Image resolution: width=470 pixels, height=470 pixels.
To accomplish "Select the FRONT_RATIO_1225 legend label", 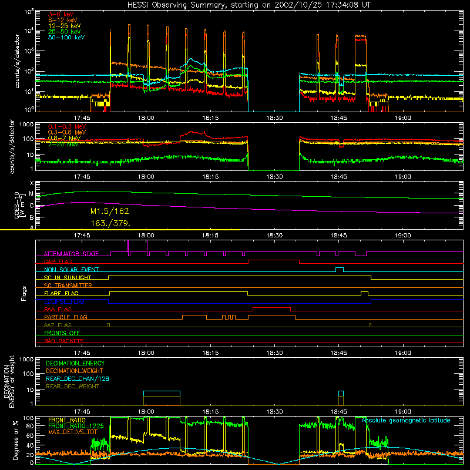I will [x=76, y=426].
